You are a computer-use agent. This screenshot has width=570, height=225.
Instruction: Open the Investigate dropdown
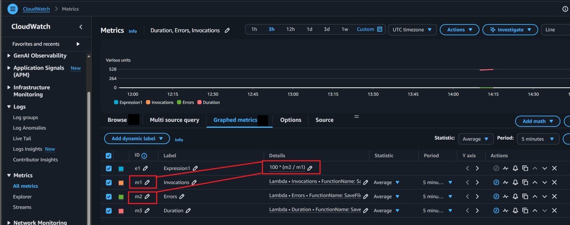coord(510,29)
